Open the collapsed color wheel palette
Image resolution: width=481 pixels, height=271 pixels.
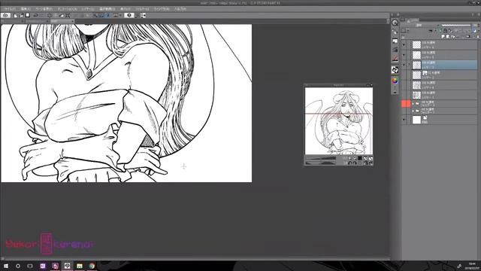395,81
